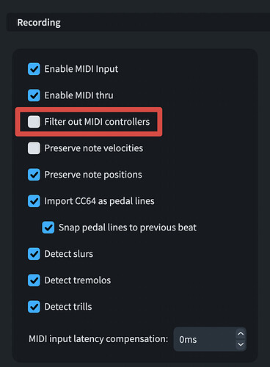Click the MIDI input latency compensation label
270x367 pixels.
pyautogui.click(x=98, y=339)
